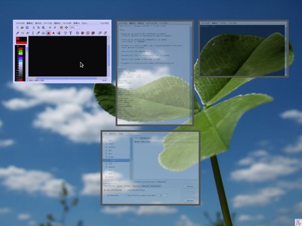302x226 pixels.
Task: Select the Filled Ellipse tool
Action: [82, 33]
